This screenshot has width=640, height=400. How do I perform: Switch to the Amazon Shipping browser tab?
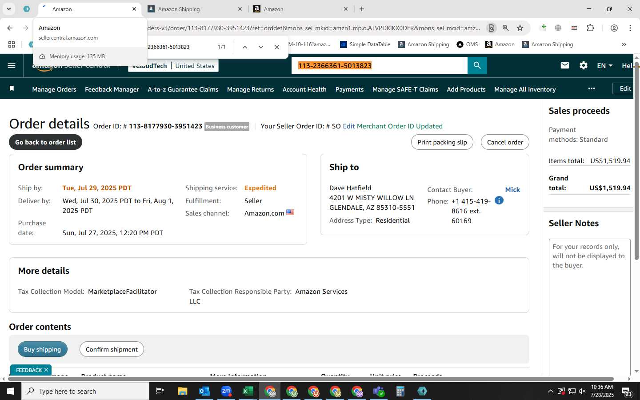click(x=196, y=9)
